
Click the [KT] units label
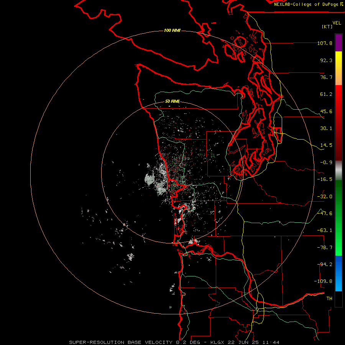pyautogui.click(x=327, y=26)
